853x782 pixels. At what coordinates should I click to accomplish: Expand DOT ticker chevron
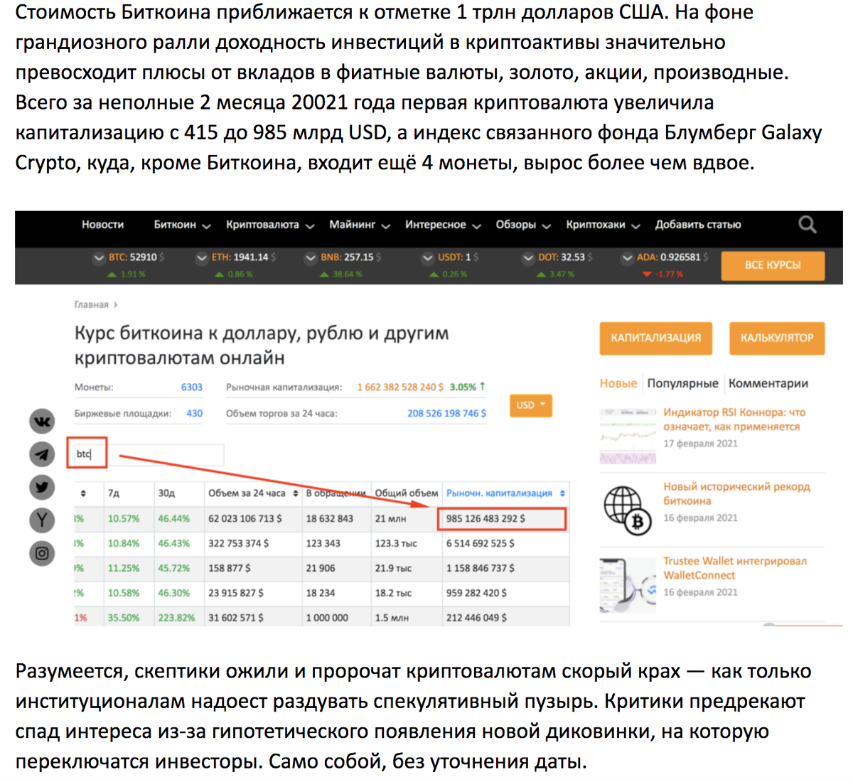[x=527, y=257]
